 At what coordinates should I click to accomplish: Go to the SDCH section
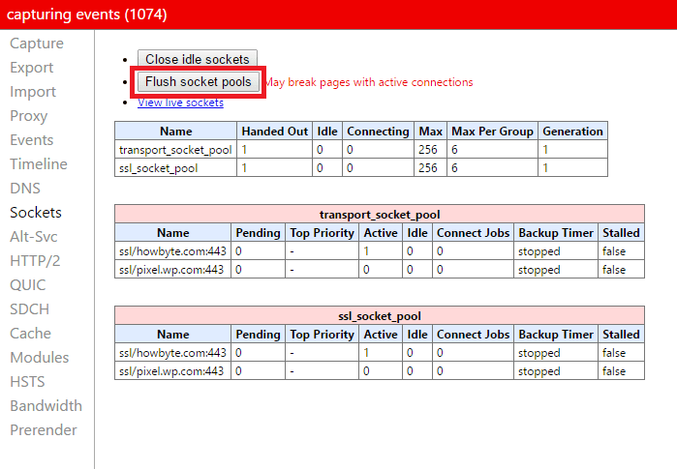point(30,309)
